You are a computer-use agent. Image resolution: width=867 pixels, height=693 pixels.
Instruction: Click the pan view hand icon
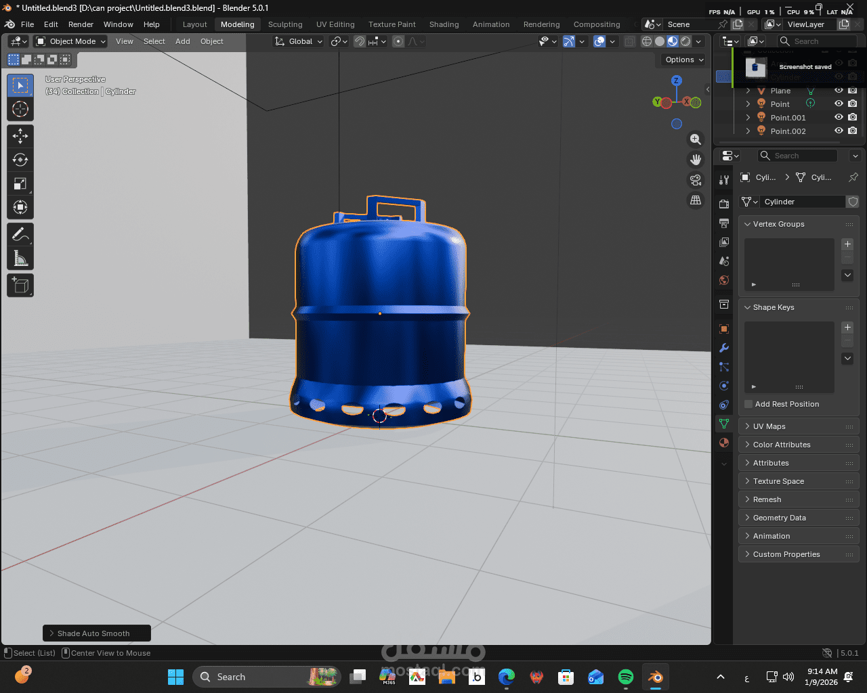[696, 160]
